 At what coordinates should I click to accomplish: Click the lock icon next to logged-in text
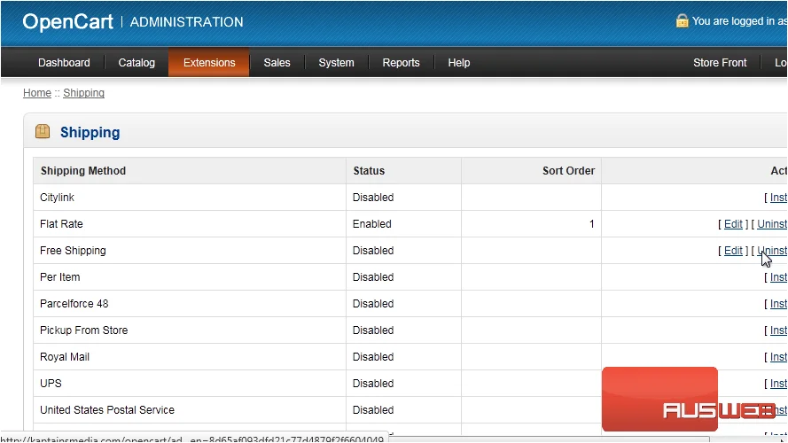682,20
